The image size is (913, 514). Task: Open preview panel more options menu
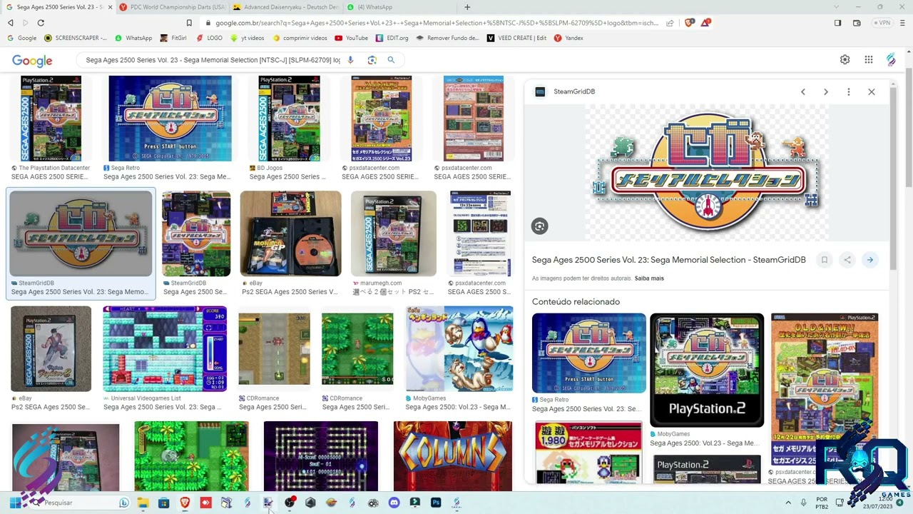pyautogui.click(x=849, y=91)
